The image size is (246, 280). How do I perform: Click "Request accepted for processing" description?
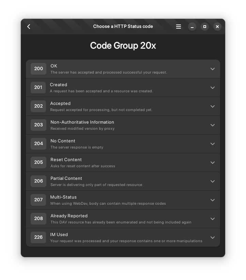pos(101,110)
